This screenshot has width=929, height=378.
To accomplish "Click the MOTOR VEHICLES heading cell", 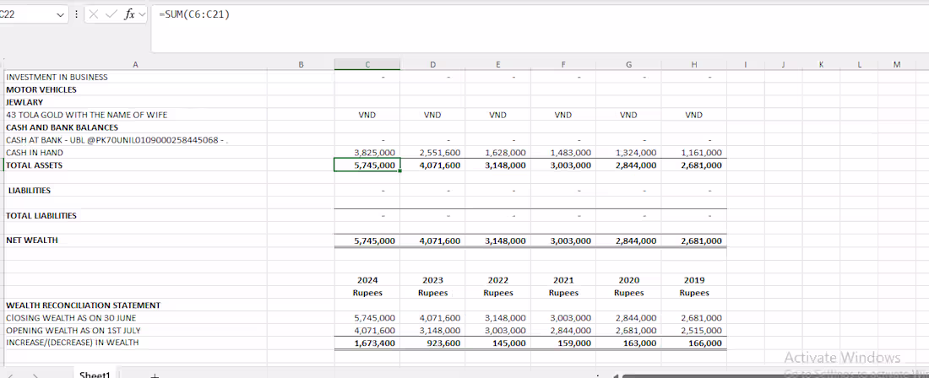I will click(x=136, y=90).
